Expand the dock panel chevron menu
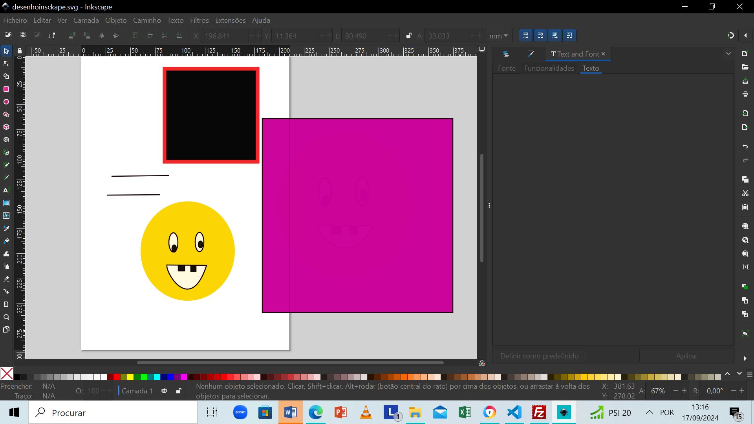 click(x=728, y=54)
